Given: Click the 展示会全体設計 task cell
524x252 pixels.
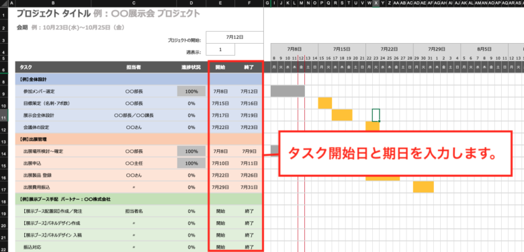Looking at the screenshot, I should (53, 116).
